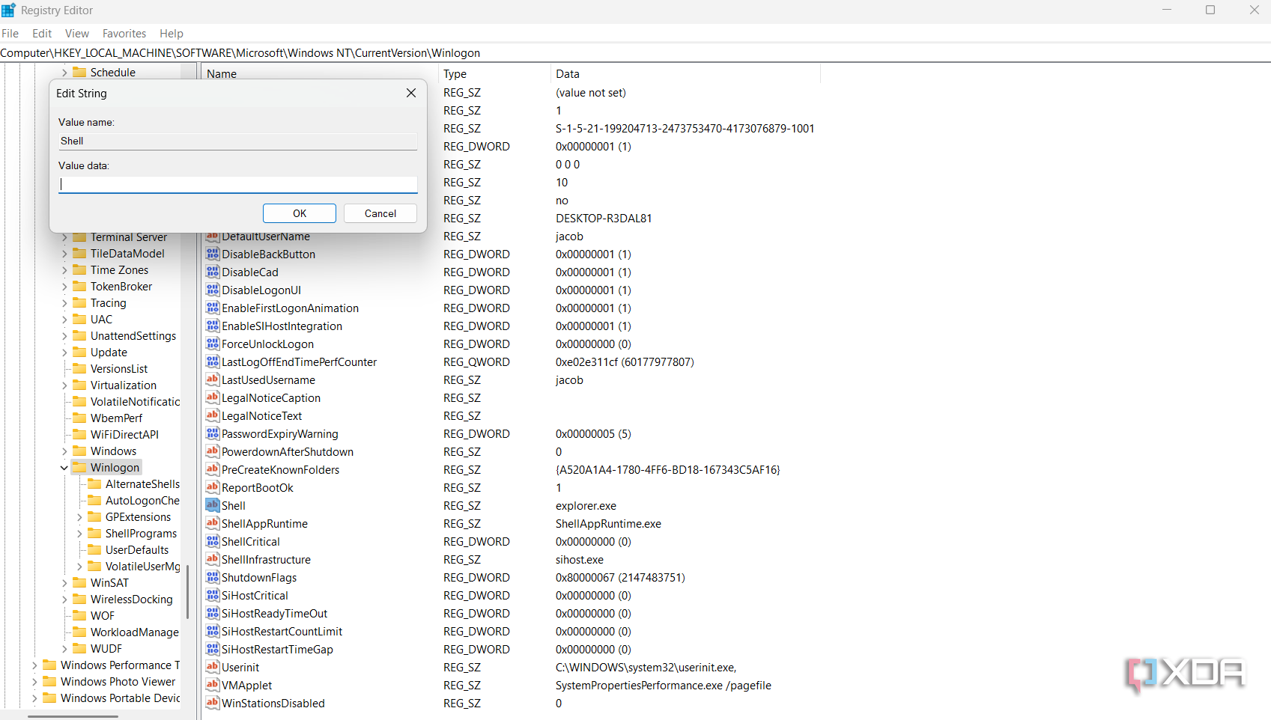Click the LastLogOffEndTimePerfCounter value icon
The width and height of the screenshot is (1271, 720).
tap(213, 361)
